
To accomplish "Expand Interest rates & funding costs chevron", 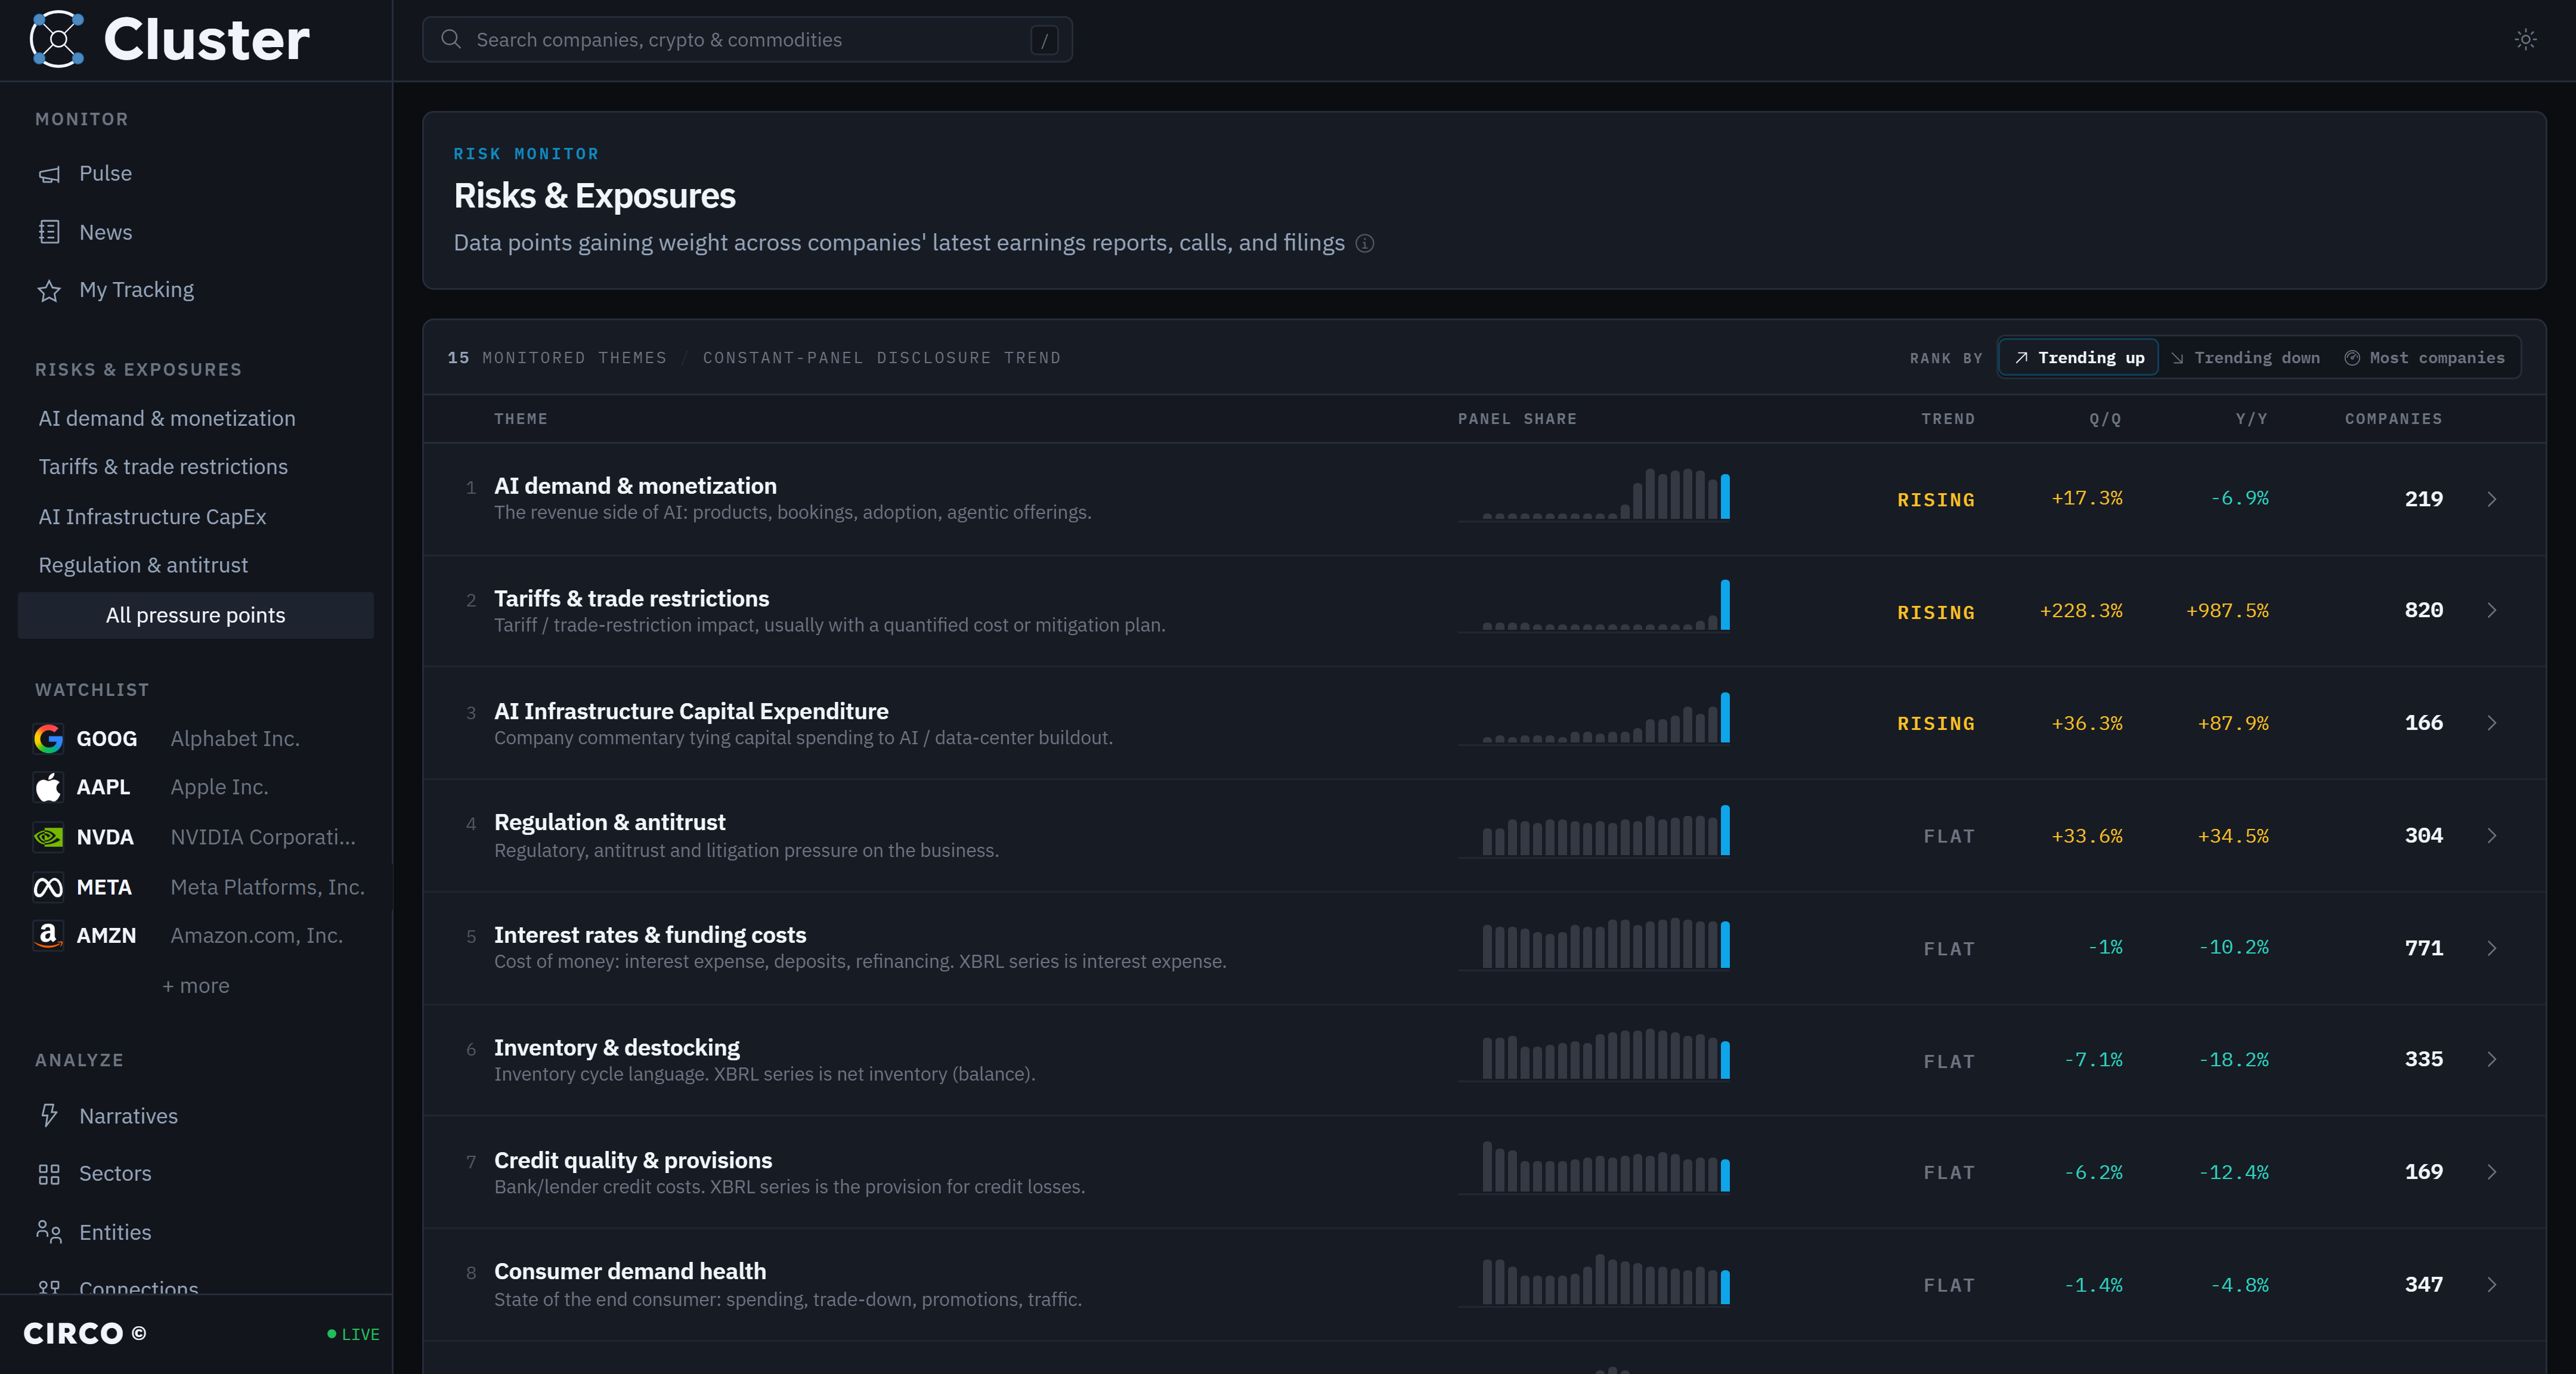I will [x=2492, y=948].
